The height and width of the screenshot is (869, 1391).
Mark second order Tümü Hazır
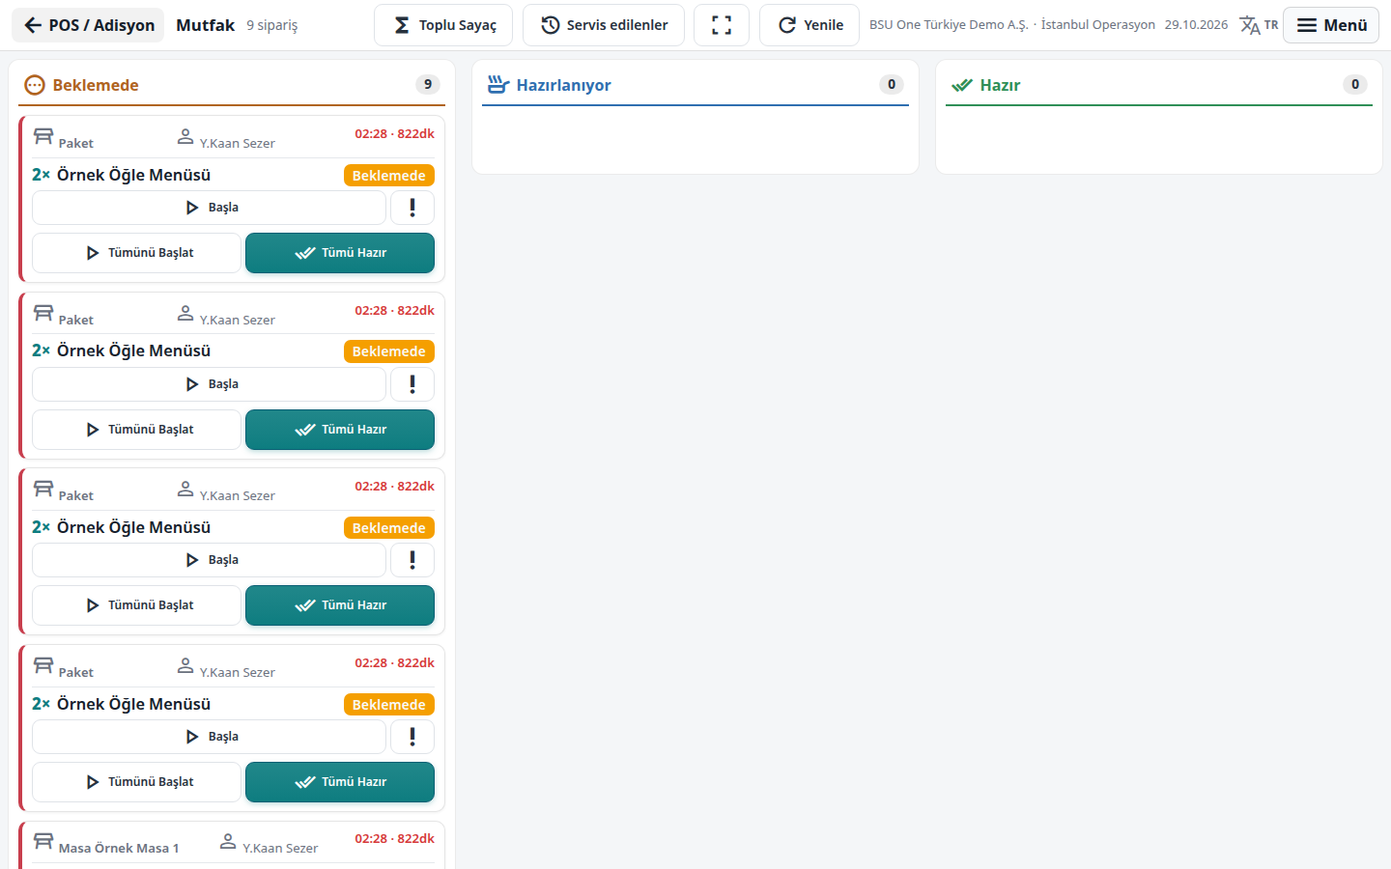pyautogui.click(x=340, y=430)
